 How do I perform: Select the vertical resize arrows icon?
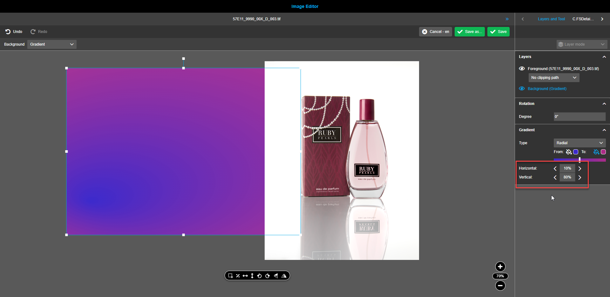tap(252, 275)
